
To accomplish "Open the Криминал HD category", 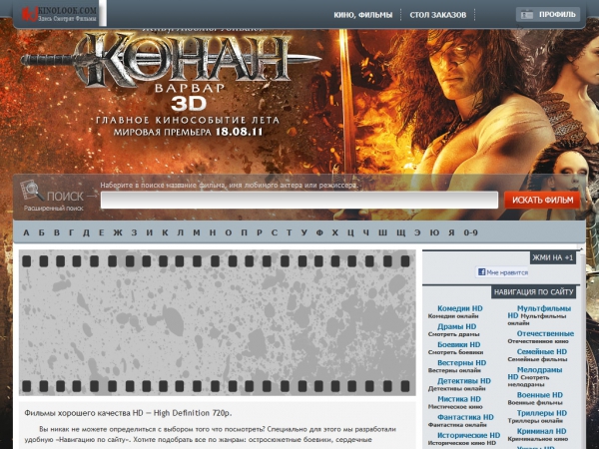I will [541, 431].
